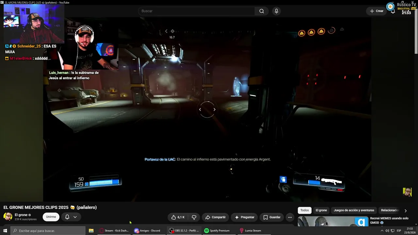
Task: Open the Recreé MEMES usando solo GMOD thumbnail
Action: 333,221
